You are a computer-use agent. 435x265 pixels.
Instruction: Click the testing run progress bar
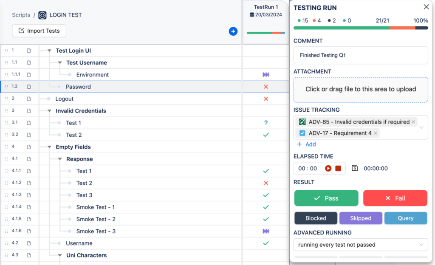click(361, 27)
